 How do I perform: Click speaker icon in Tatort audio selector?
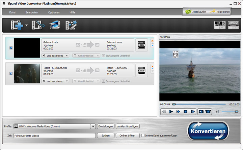[x=44, y=81]
